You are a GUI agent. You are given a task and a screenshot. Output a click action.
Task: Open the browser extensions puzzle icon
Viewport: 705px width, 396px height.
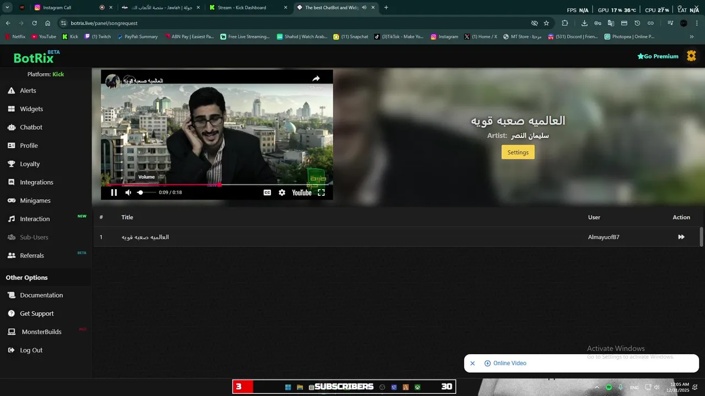click(x=565, y=23)
